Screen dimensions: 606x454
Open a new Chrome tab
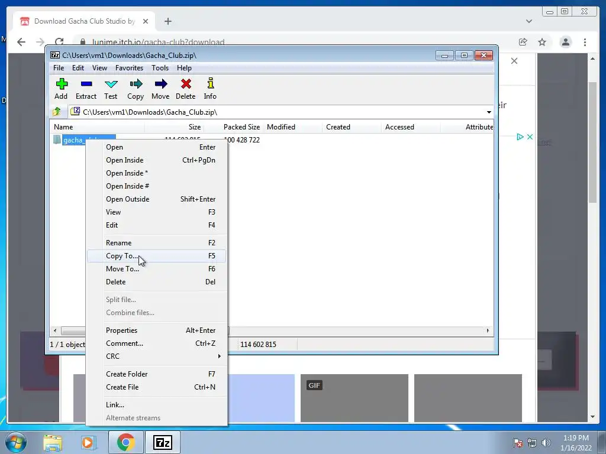coord(167,21)
